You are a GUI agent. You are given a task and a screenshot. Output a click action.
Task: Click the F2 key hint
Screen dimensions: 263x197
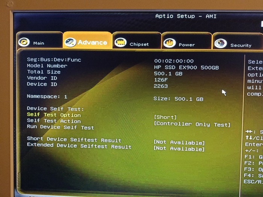pos(254,163)
